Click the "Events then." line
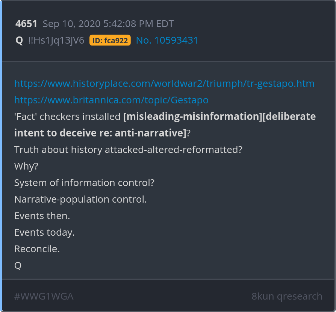The image size is (336, 312). [x=42, y=216]
